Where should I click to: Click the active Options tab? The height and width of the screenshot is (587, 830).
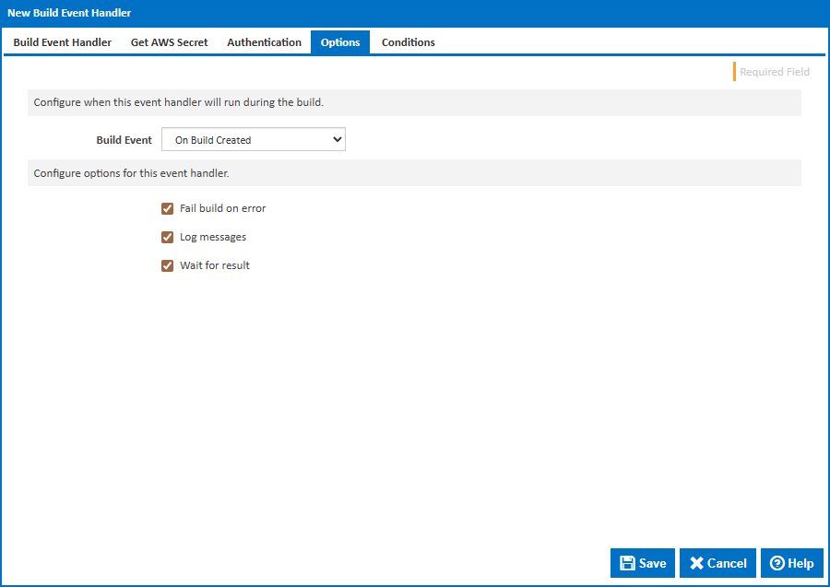[x=340, y=42]
